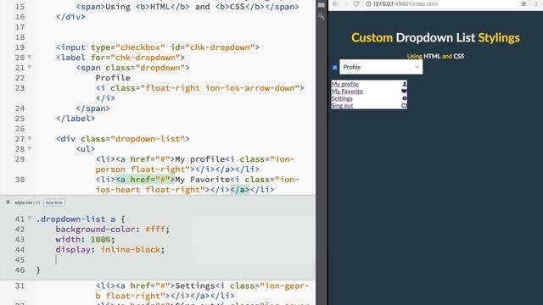
Task: Click the person icon beside My profile
Action: [x=404, y=84]
